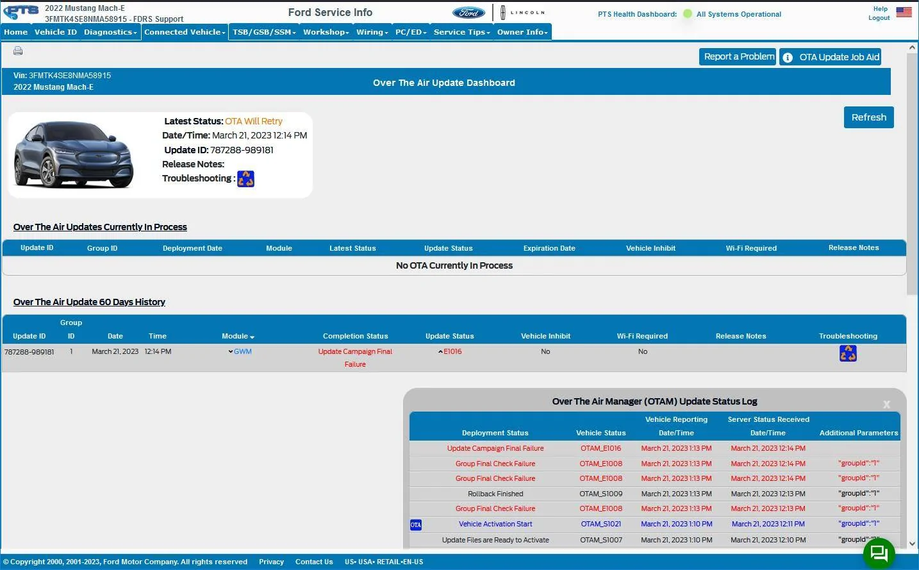
Task: Click the Over The Air Updates Currently In Process heading
Action: pos(100,227)
